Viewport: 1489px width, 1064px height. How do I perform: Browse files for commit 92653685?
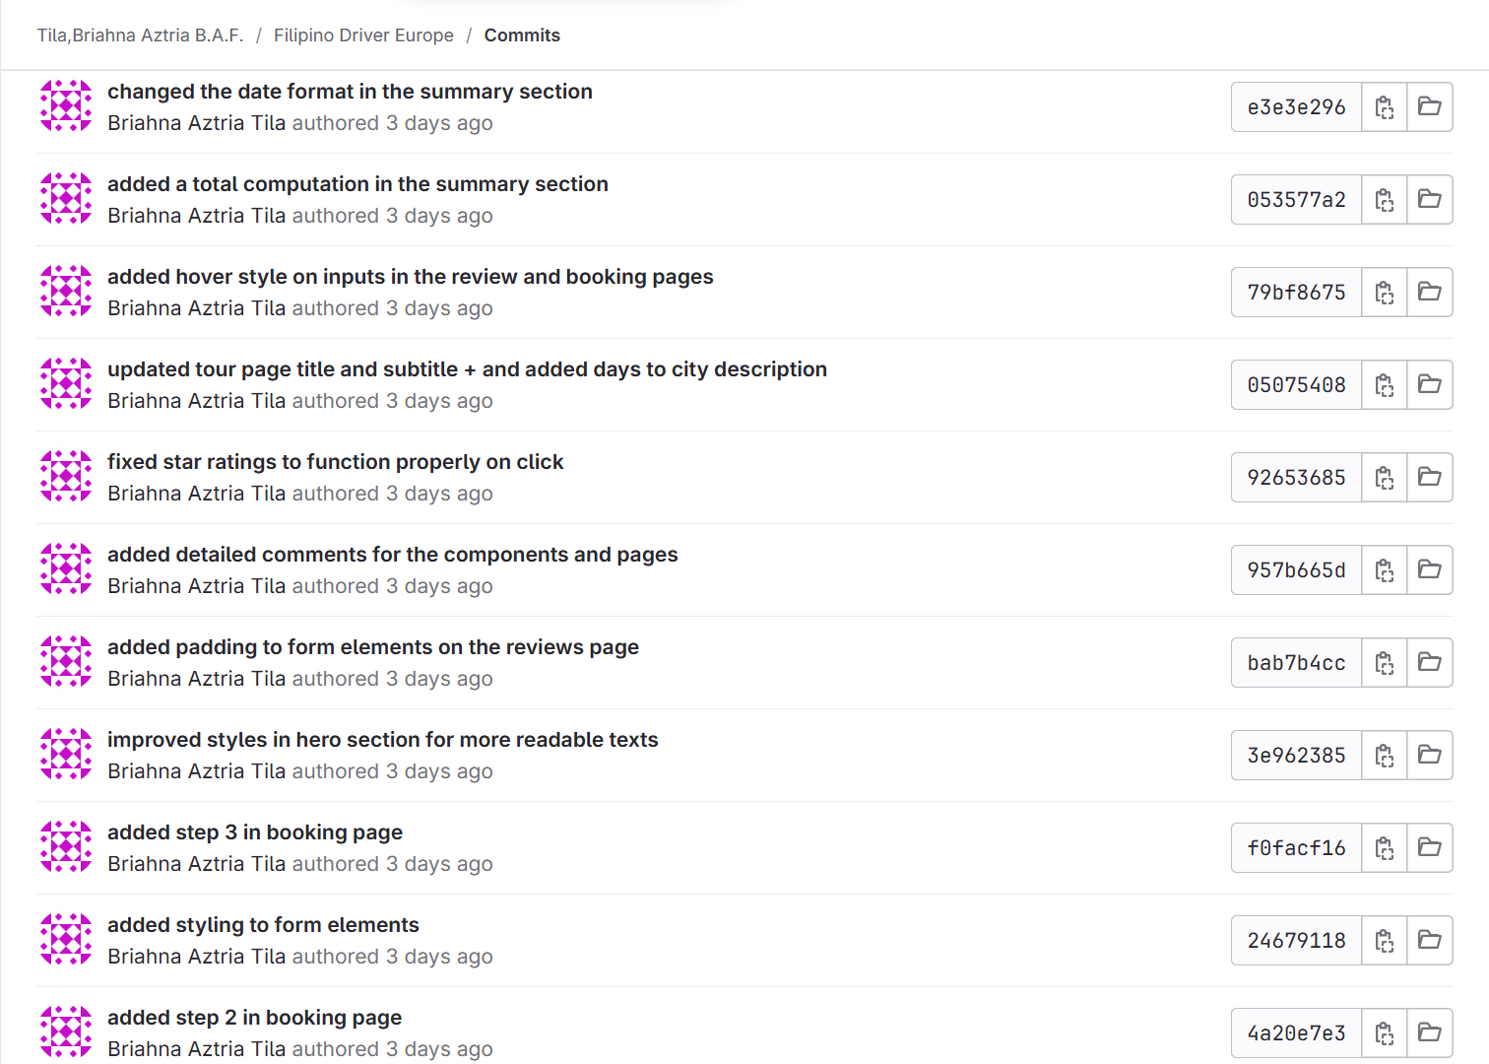(x=1429, y=478)
